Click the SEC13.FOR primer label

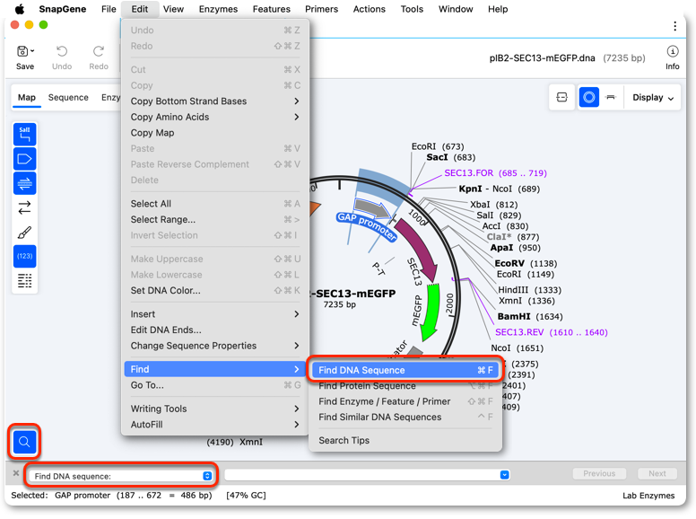click(x=496, y=173)
